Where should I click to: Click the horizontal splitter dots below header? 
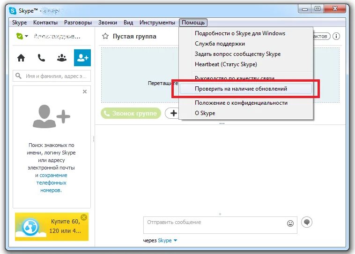click(222, 123)
